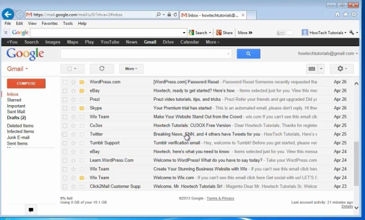
Task: Check the Click2Mail Customer Supp. email checkbox
Action: point(65,187)
